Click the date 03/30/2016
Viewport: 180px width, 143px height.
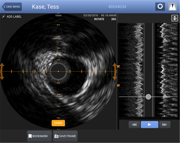(x=91, y=15)
